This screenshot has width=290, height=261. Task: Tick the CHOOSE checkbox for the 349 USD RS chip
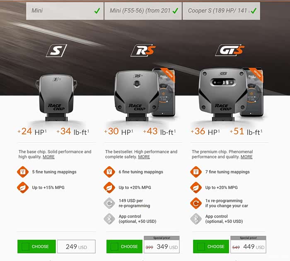click(114, 247)
